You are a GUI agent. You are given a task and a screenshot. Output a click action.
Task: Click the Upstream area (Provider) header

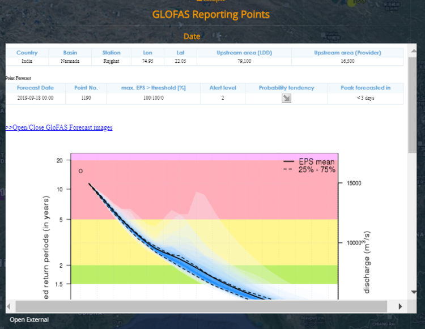pyautogui.click(x=347, y=53)
